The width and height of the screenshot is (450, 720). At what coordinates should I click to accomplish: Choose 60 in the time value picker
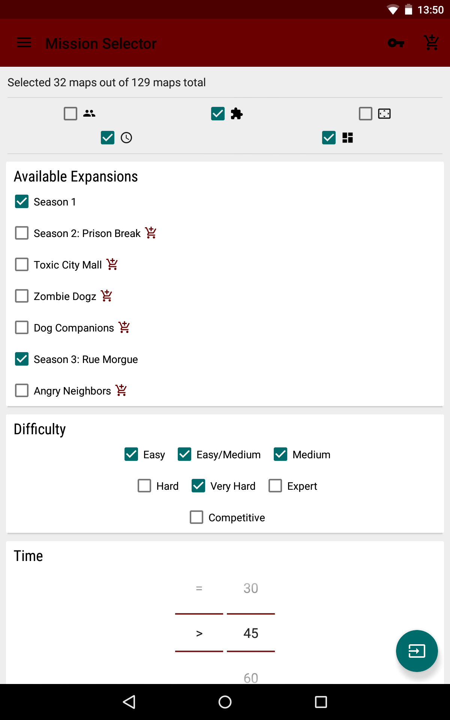[x=250, y=677]
